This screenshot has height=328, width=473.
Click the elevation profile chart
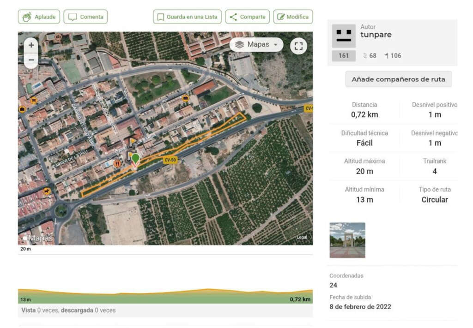point(165,295)
